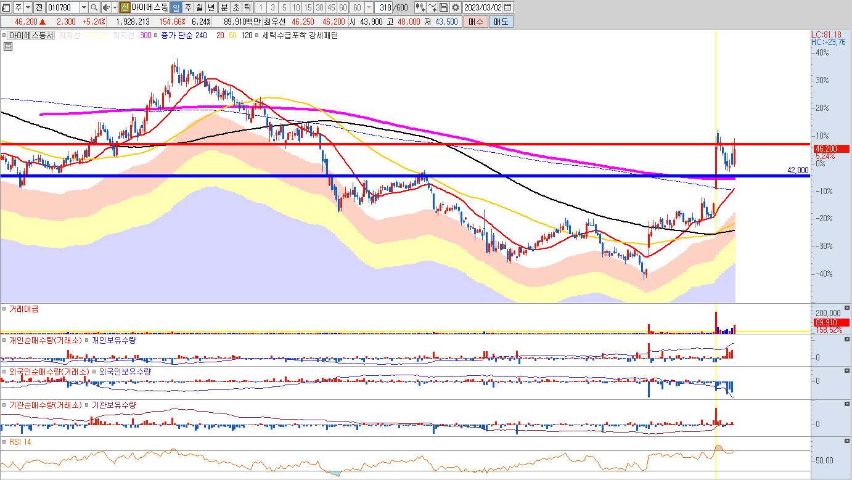Click the 매수 buy button

click(475, 22)
